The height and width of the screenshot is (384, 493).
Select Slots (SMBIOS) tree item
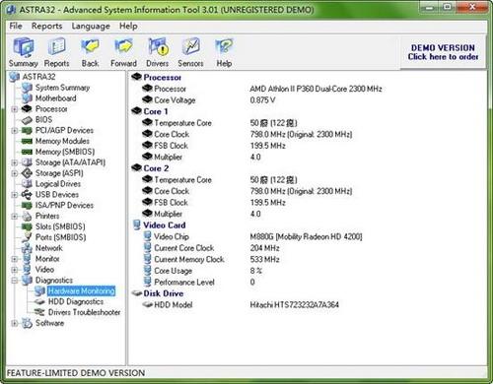60,226
